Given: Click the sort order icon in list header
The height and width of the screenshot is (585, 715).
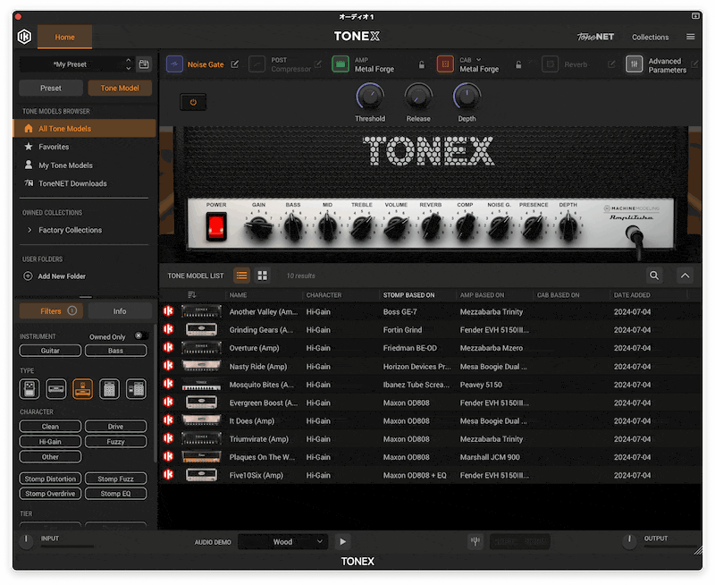Looking at the screenshot, I should coord(191,295).
